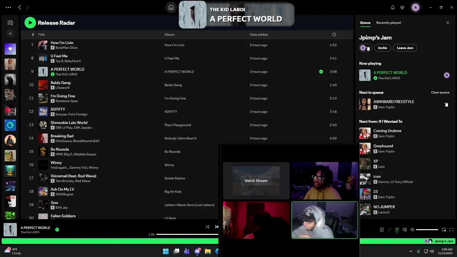Open the lyrics microphone icon
Screen dimensions: 457x257
click(390, 230)
